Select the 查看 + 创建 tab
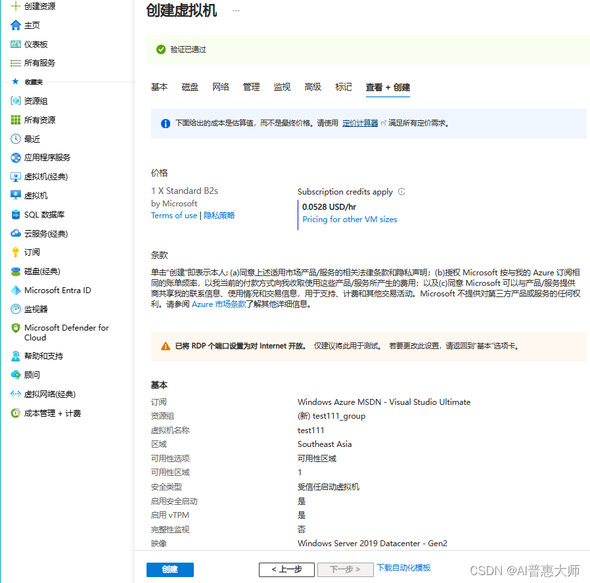 pos(388,87)
